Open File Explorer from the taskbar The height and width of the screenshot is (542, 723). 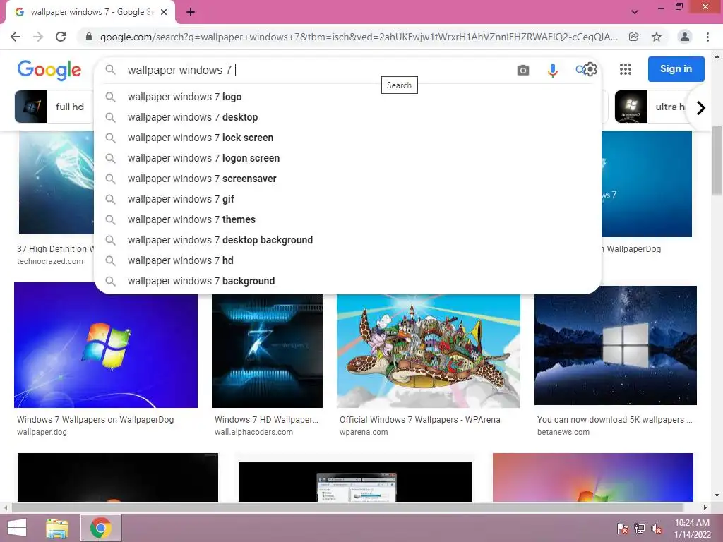point(57,528)
